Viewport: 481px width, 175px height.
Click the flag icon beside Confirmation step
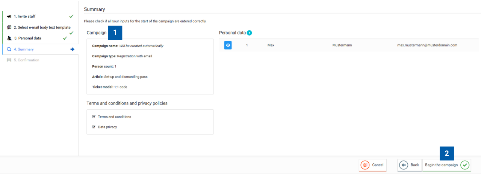[9, 60]
